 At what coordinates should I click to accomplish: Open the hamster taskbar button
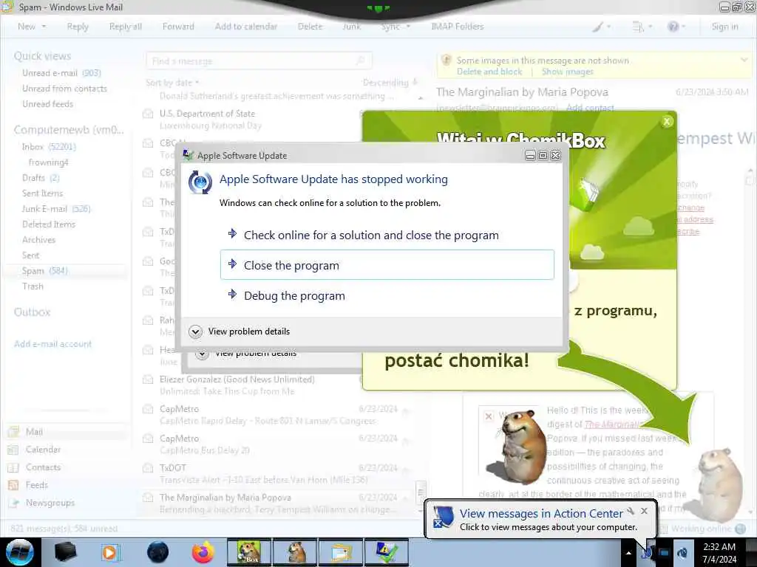(295, 552)
